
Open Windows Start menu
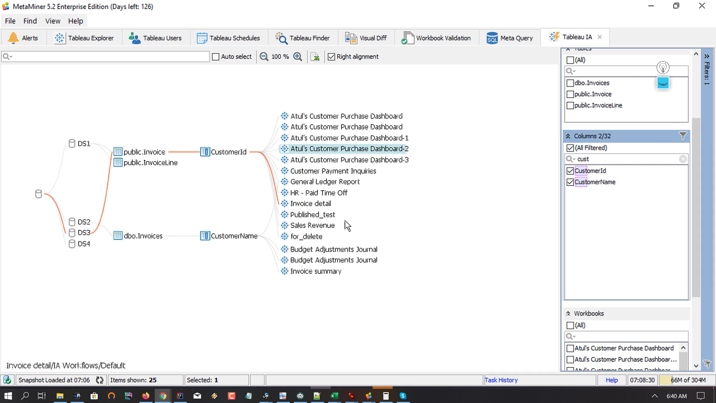(8, 396)
